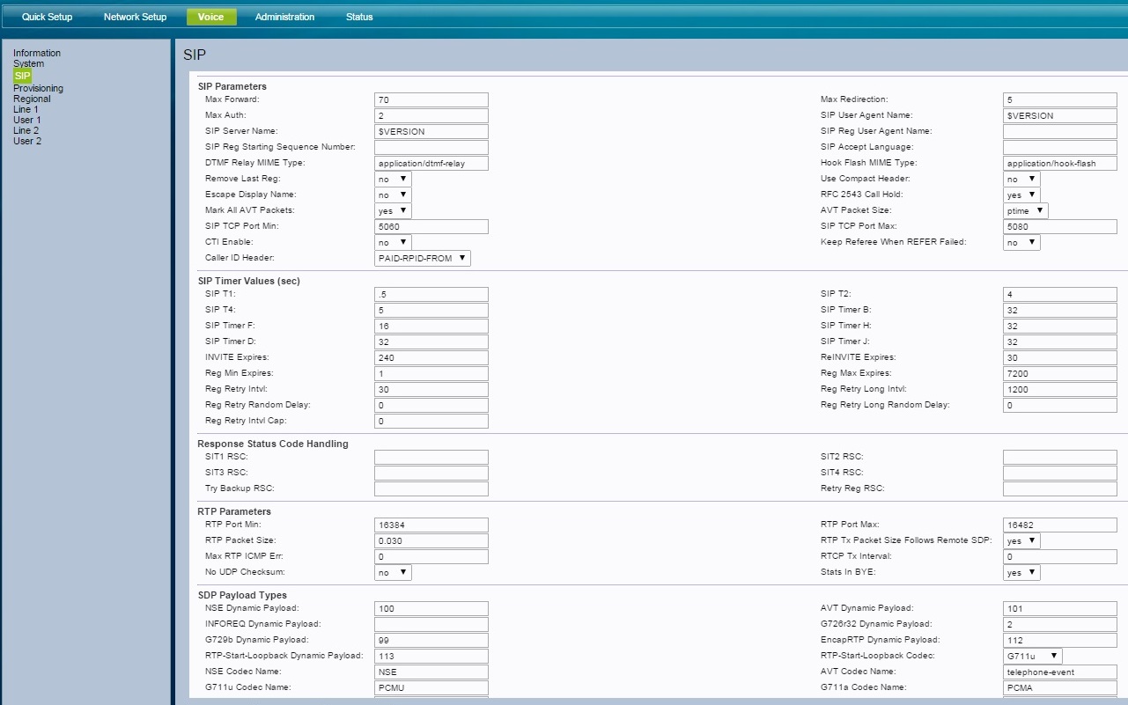1128x705 pixels.
Task: Toggle the Remove Last Reg dropdown
Action: point(393,179)
